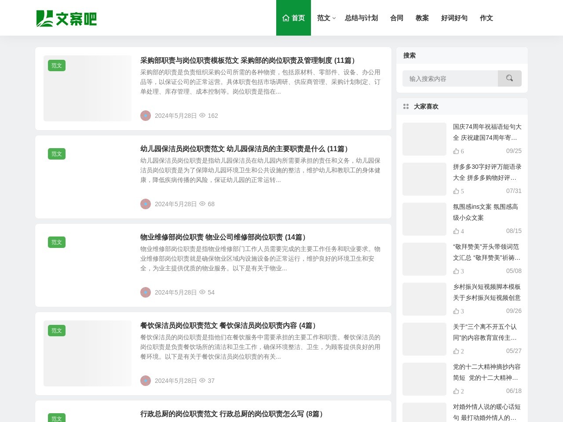Like the 乡村振兴短视频 post thumbs-up

[x=456, y=311]
